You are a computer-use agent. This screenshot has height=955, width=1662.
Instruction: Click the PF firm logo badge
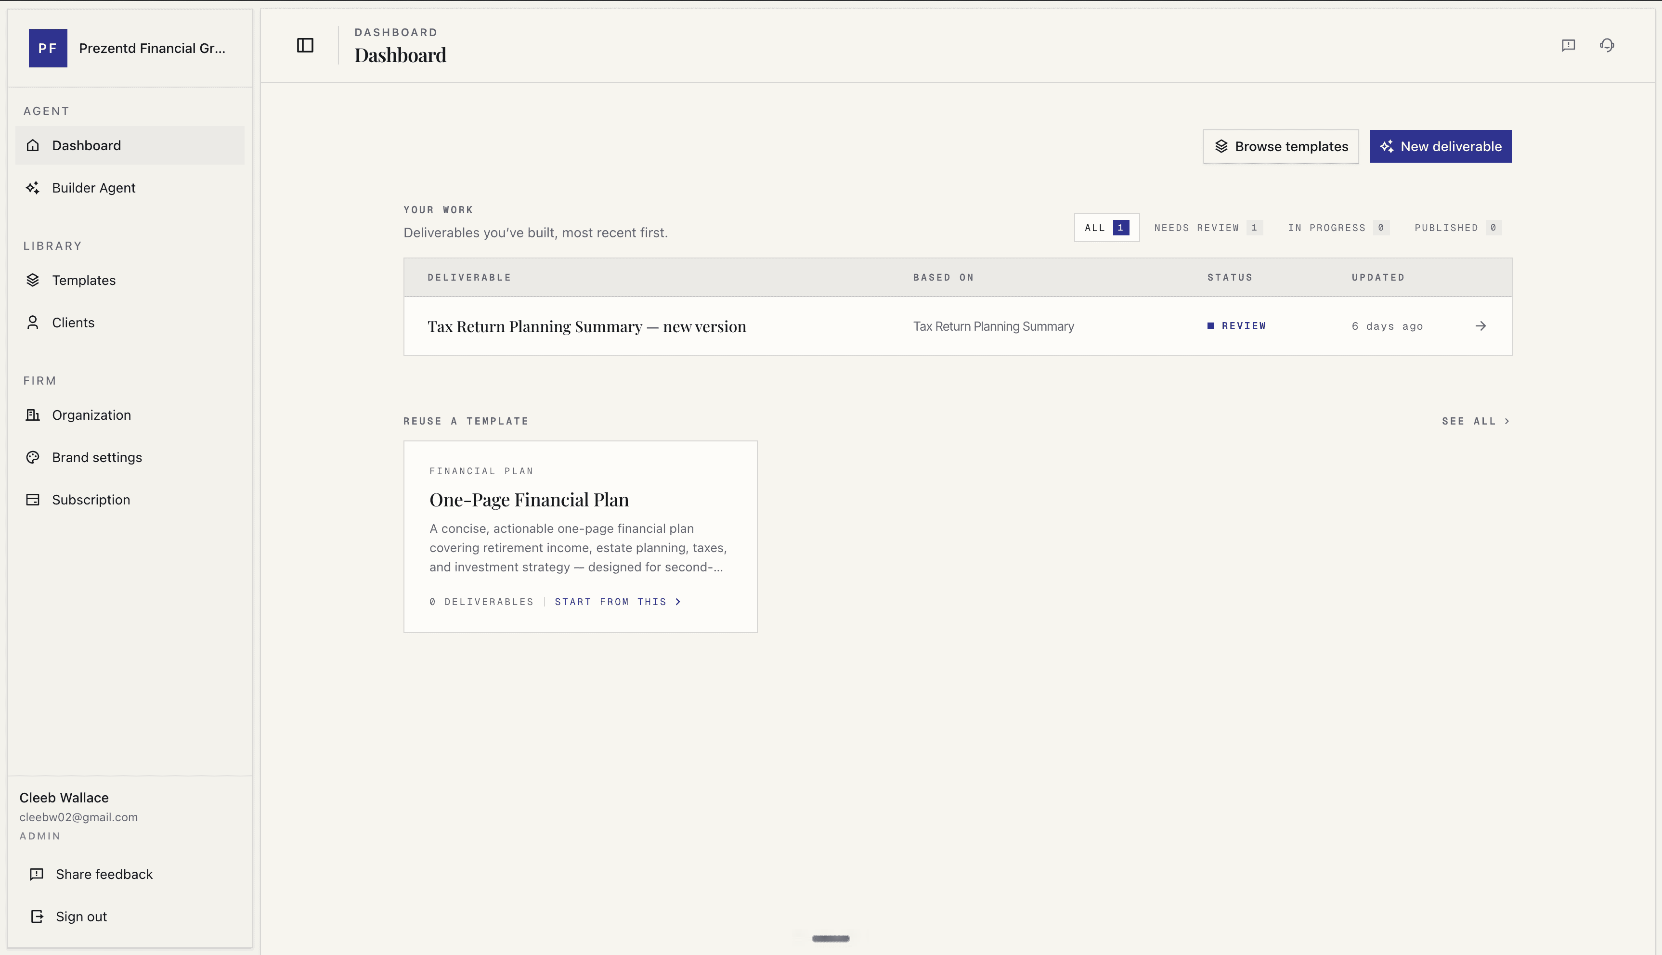point(48,48)
